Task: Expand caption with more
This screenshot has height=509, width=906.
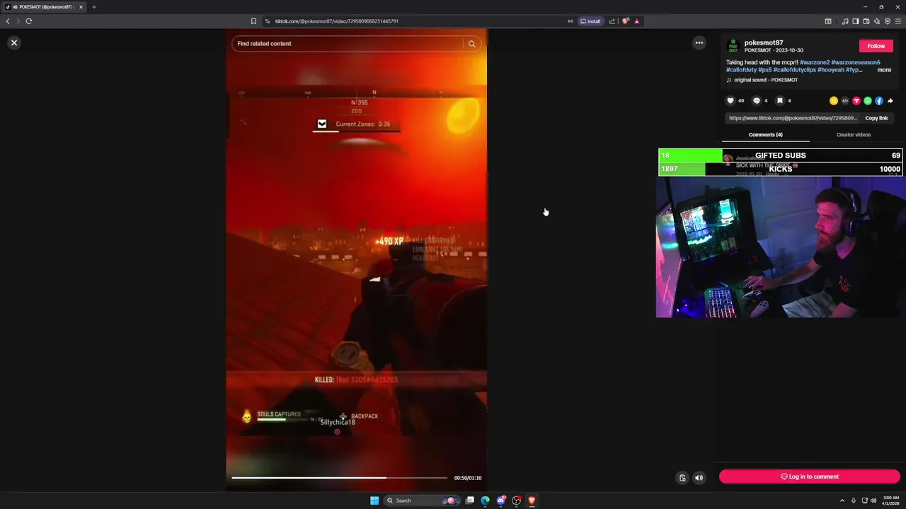Action: pyautogui.click(x=884, y=70)
